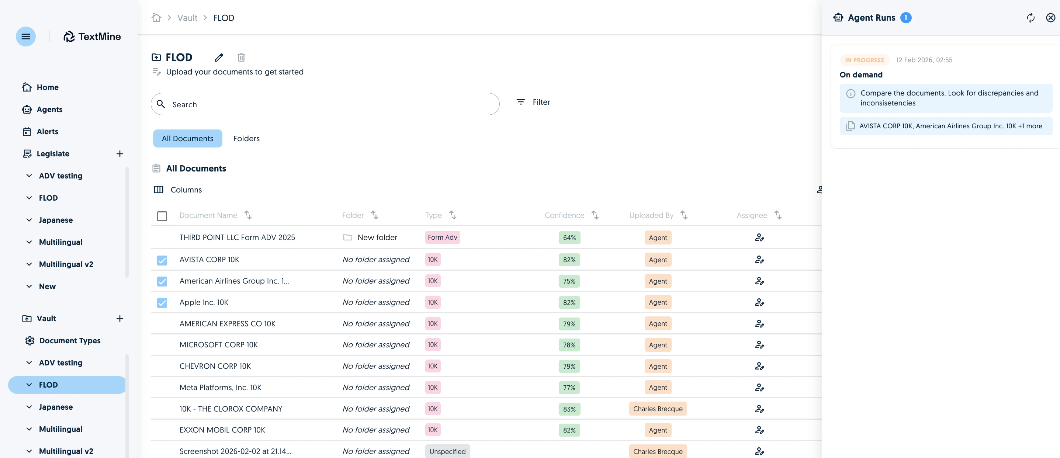The height and width of the screenshot is (458, 1060).
Task: Sort by Confidence column
Action: [x=595, y=215]
